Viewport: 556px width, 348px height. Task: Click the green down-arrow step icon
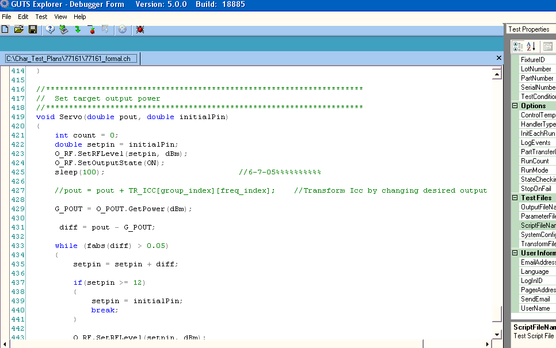[78, 29]
